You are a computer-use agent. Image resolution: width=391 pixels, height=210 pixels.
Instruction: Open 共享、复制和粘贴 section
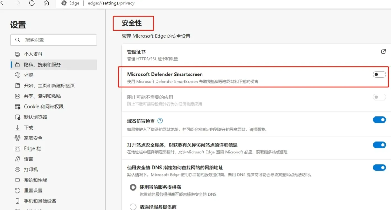[54, 96]
